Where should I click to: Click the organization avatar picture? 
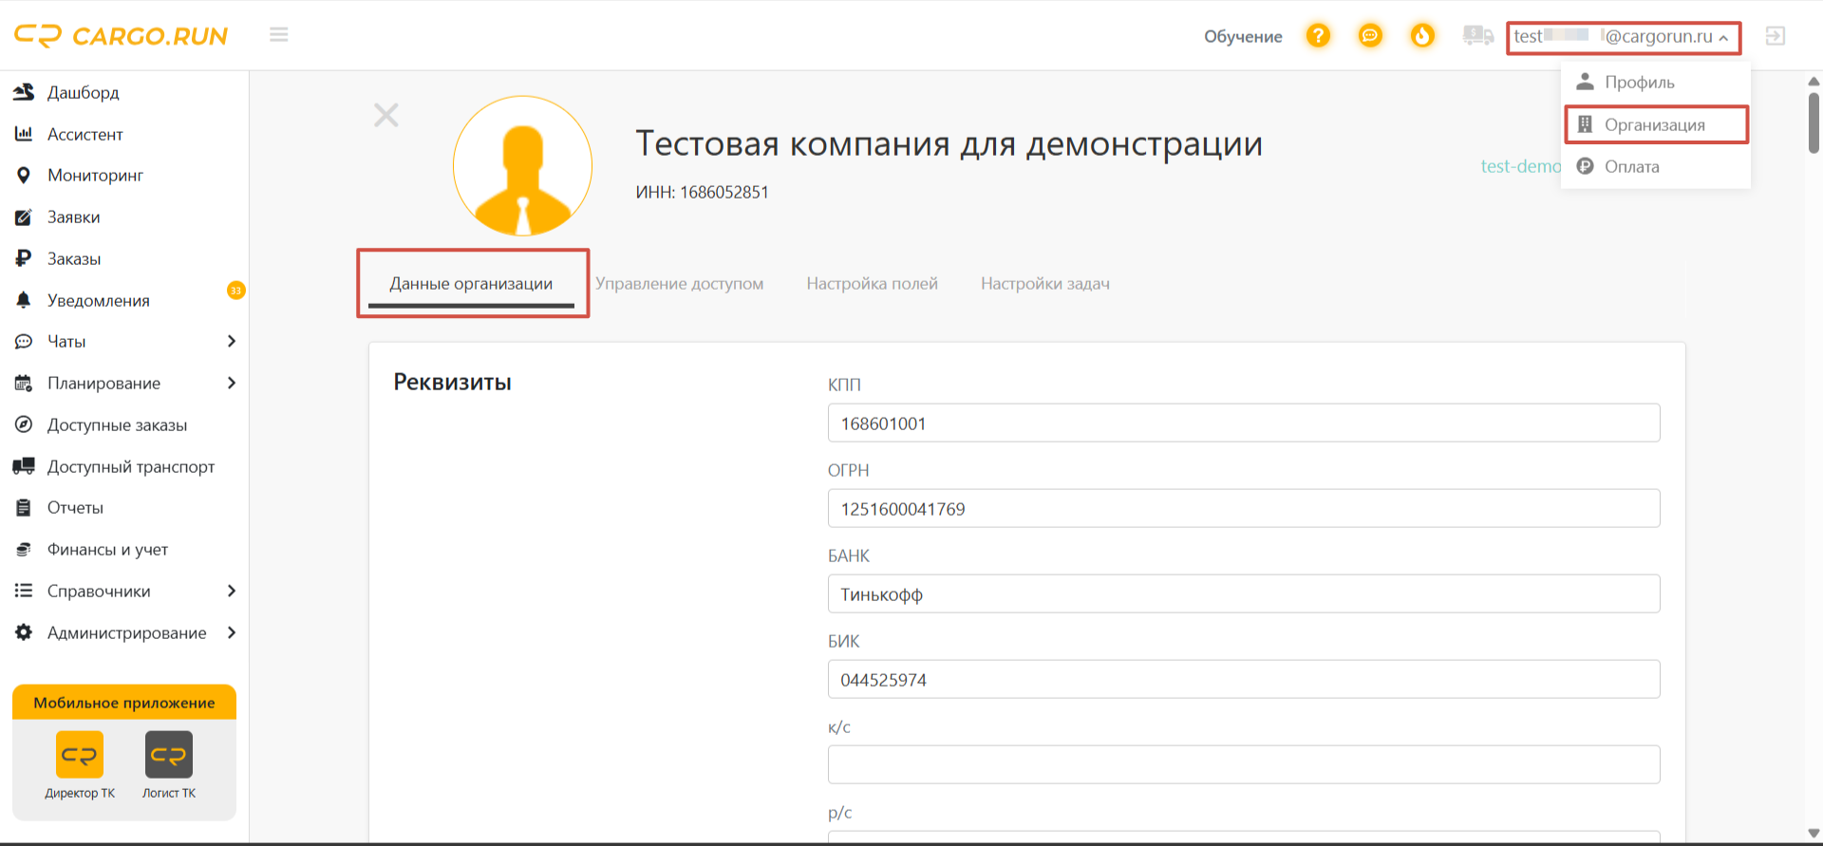[x=522, y=166]
